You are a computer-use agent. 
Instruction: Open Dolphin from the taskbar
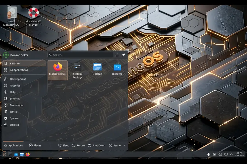coord(22,154)
